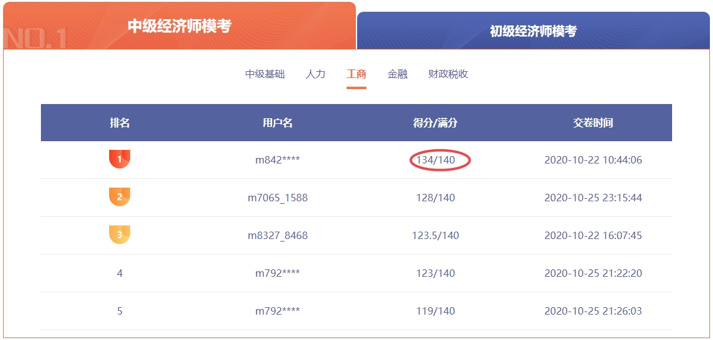Click the score 134/140
This screenshot has height=340, width=713.
(x=436, y=160)
